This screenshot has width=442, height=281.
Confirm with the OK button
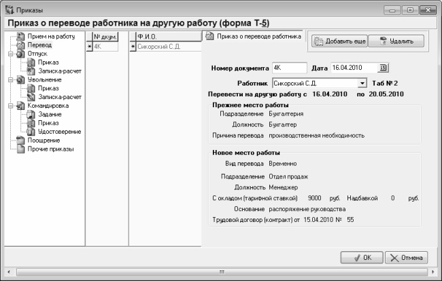[362, 258]
